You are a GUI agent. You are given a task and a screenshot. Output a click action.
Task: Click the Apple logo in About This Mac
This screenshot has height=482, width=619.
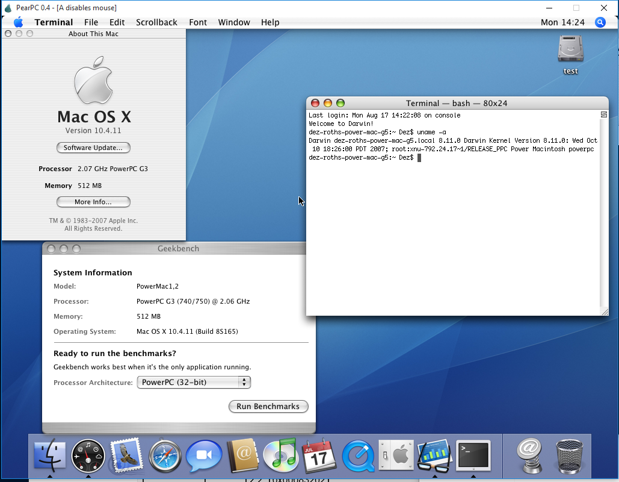click(x=94, y=80)
